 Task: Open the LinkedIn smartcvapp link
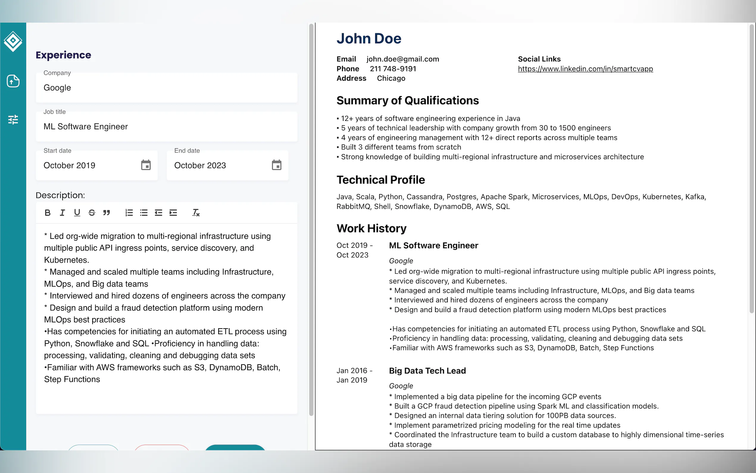tap(585, 69)
